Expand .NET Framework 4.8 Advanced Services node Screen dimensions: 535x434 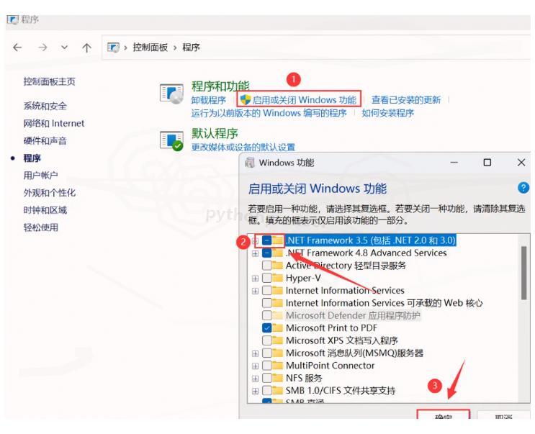tap(255, 253)
